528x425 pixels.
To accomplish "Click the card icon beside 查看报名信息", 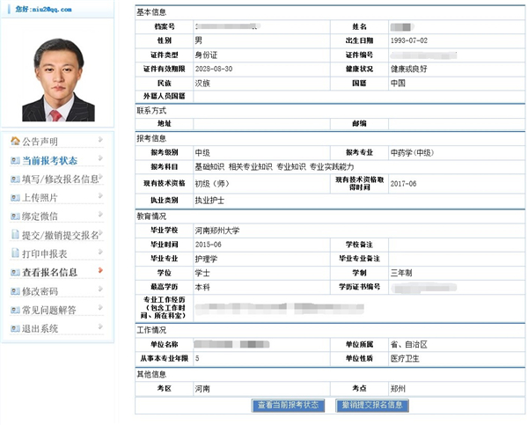I will coord(15,272).
